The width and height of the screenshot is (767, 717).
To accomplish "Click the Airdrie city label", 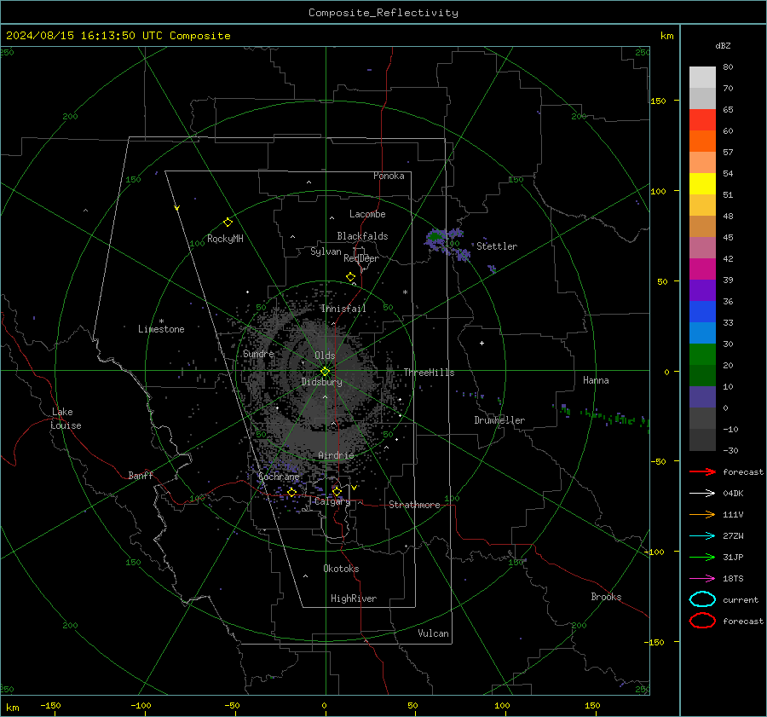I will 336,455.
